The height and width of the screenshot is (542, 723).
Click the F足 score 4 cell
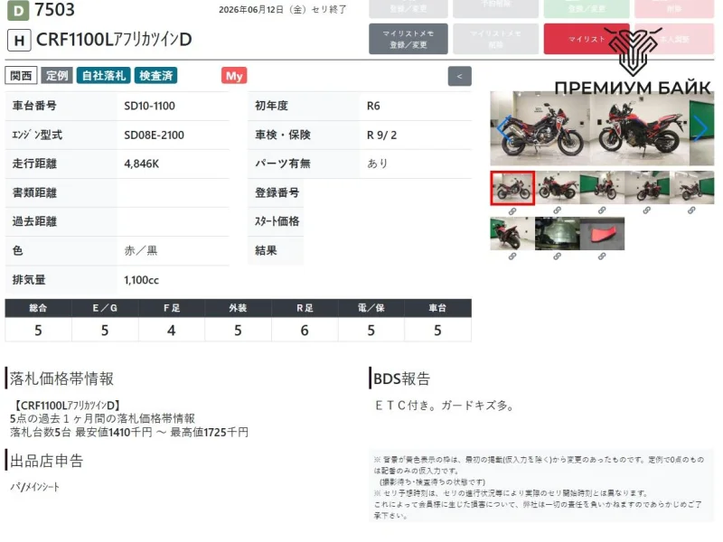[x=172, y=330]
